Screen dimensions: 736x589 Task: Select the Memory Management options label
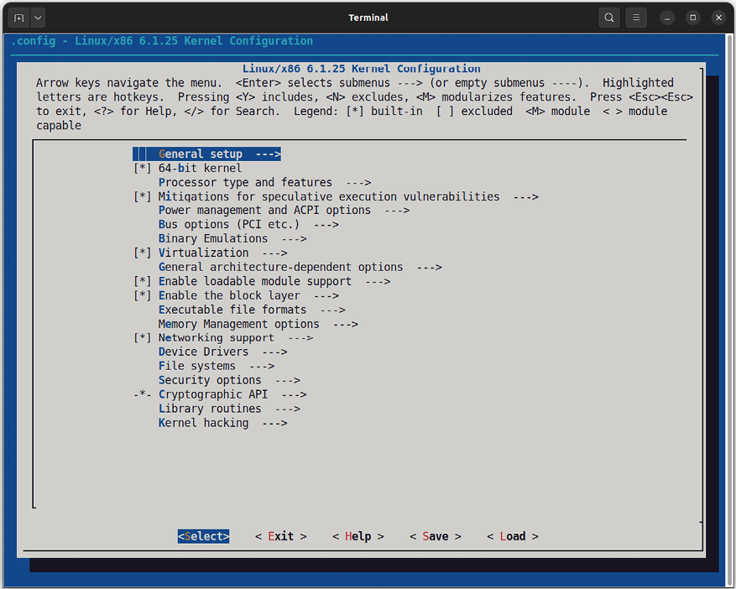tap(238, 324)
